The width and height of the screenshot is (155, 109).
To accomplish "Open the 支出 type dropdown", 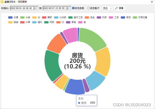I will pyautogui.click(x=107, y=8).
